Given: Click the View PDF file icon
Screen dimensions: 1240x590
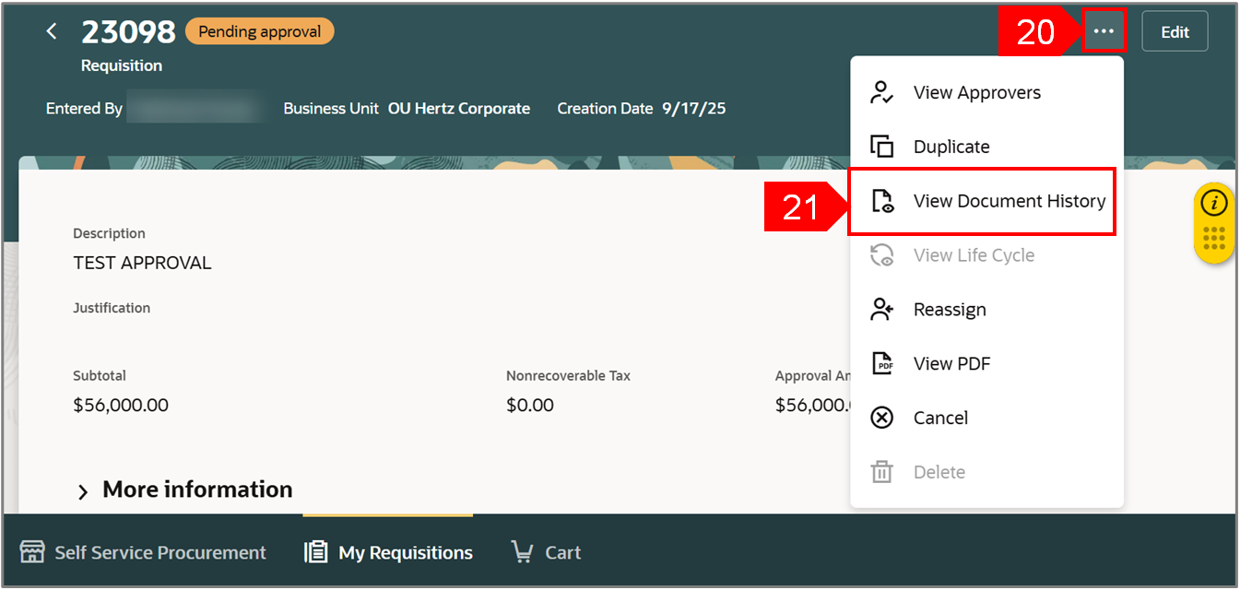Looking at the screenshot, I should pos(882,363).
